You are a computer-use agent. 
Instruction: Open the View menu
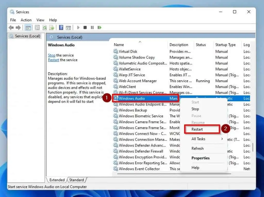[40, 20]
